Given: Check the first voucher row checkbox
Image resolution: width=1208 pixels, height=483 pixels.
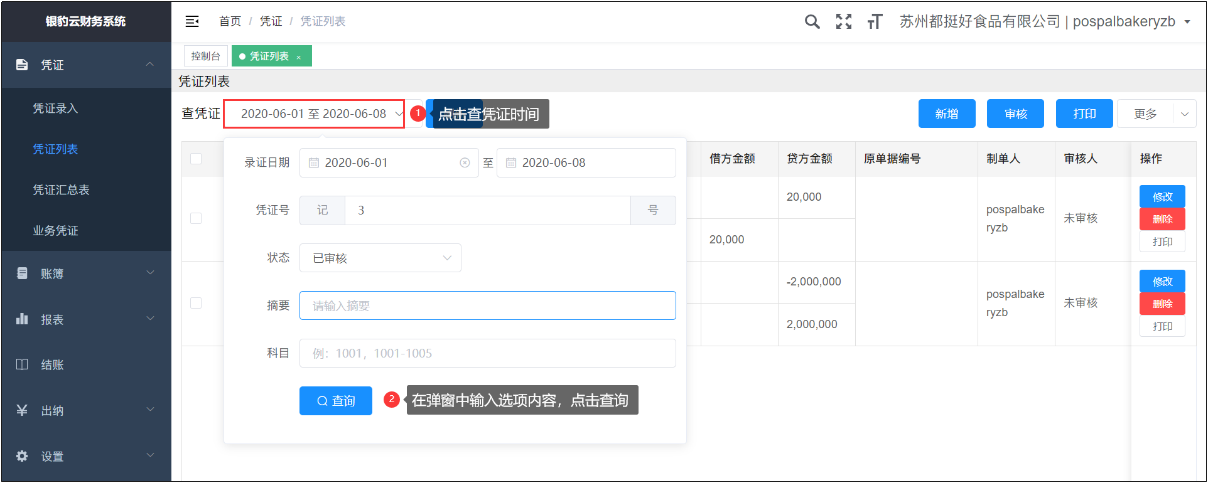Looking at the screenshot, I should 196,218.
